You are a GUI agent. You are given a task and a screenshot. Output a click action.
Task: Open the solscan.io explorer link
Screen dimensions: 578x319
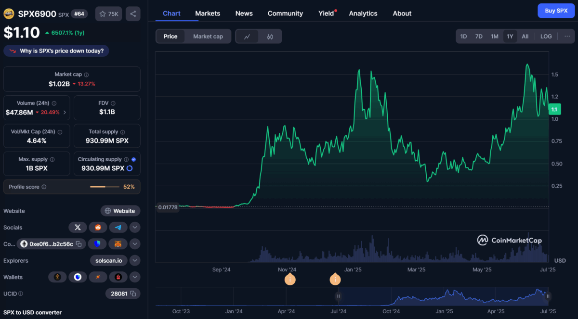[x=108, y=260]
